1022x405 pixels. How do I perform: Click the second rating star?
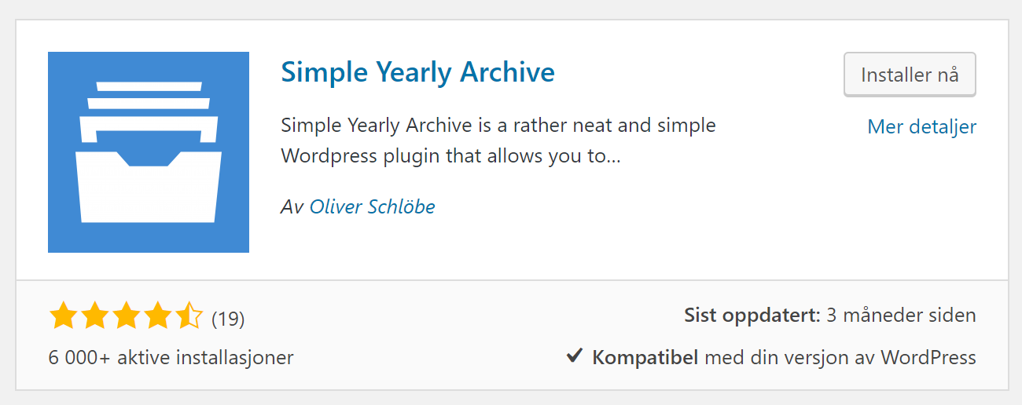click(x=94, y=317)
